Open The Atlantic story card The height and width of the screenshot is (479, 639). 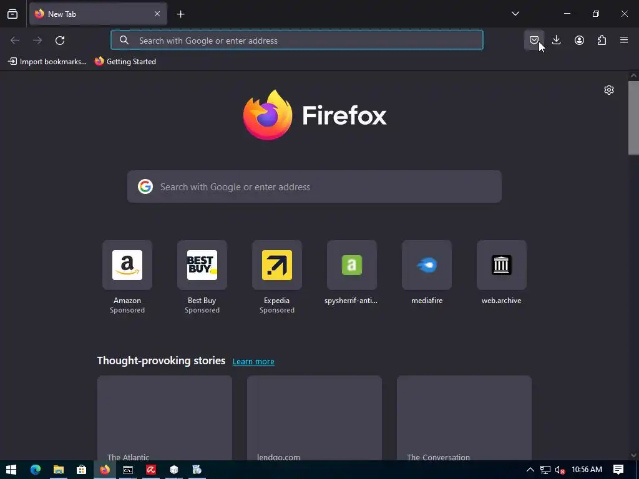pyautogui.click(x=165, y=418)
